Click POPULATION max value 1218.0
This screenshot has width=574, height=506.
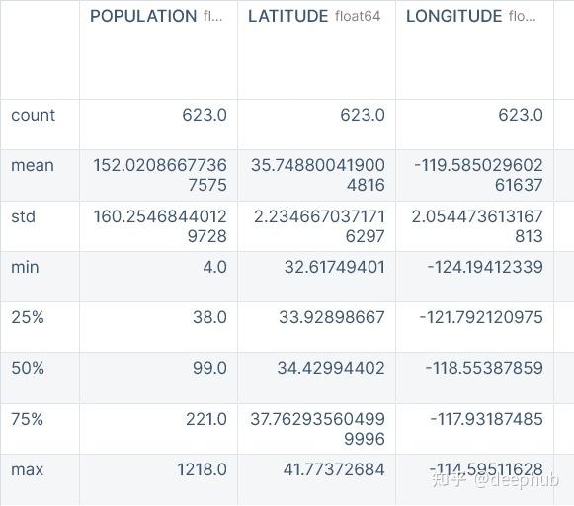(x=202, y=469)
